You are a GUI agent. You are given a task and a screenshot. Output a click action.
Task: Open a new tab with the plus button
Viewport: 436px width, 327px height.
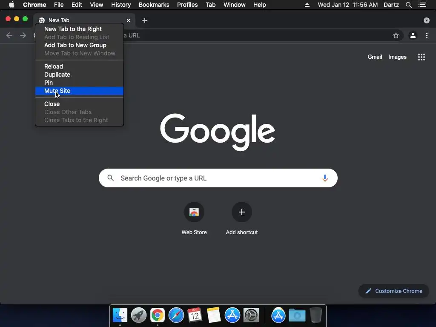coord(145,20)
